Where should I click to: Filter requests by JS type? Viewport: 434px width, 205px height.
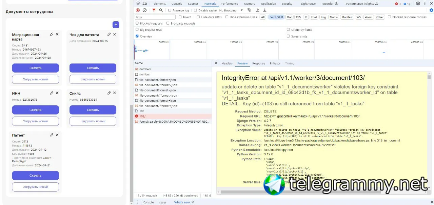click(x=306, y=17)
